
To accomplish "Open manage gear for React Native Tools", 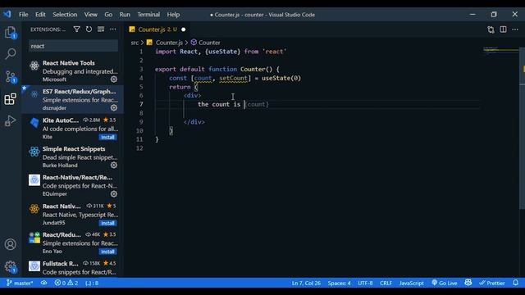I will tap(114, 79).
